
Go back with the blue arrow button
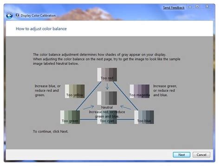pos(9,16)
